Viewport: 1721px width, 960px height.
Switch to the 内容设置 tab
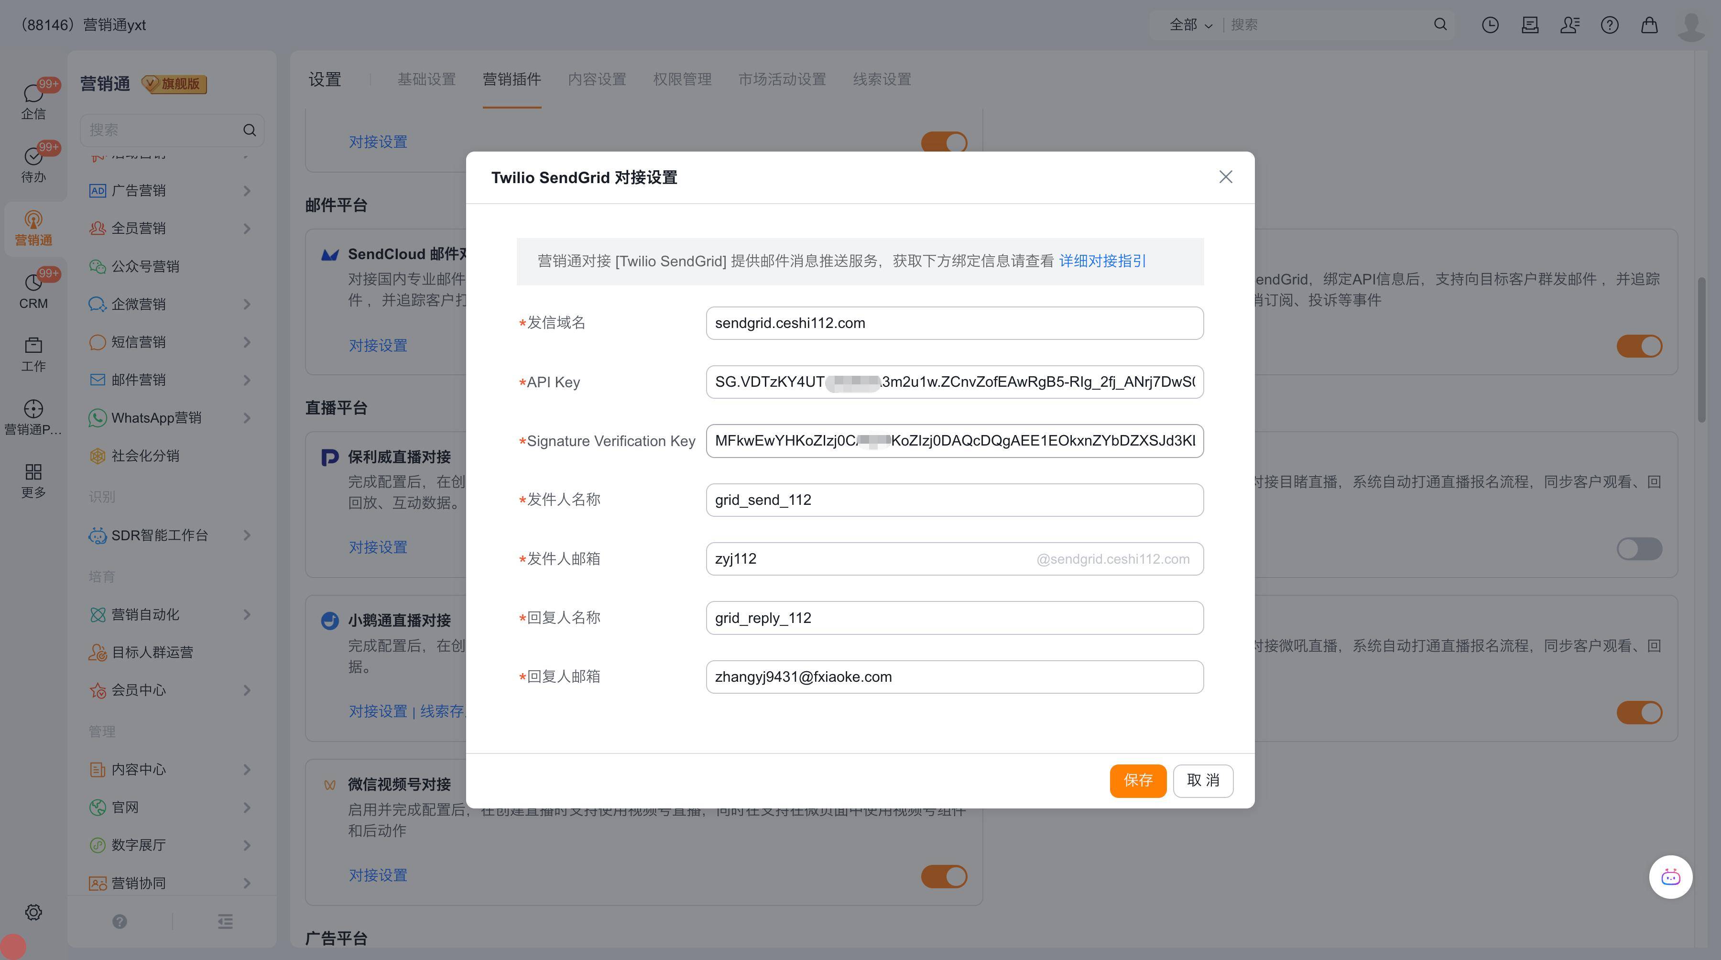coord(597,79)
